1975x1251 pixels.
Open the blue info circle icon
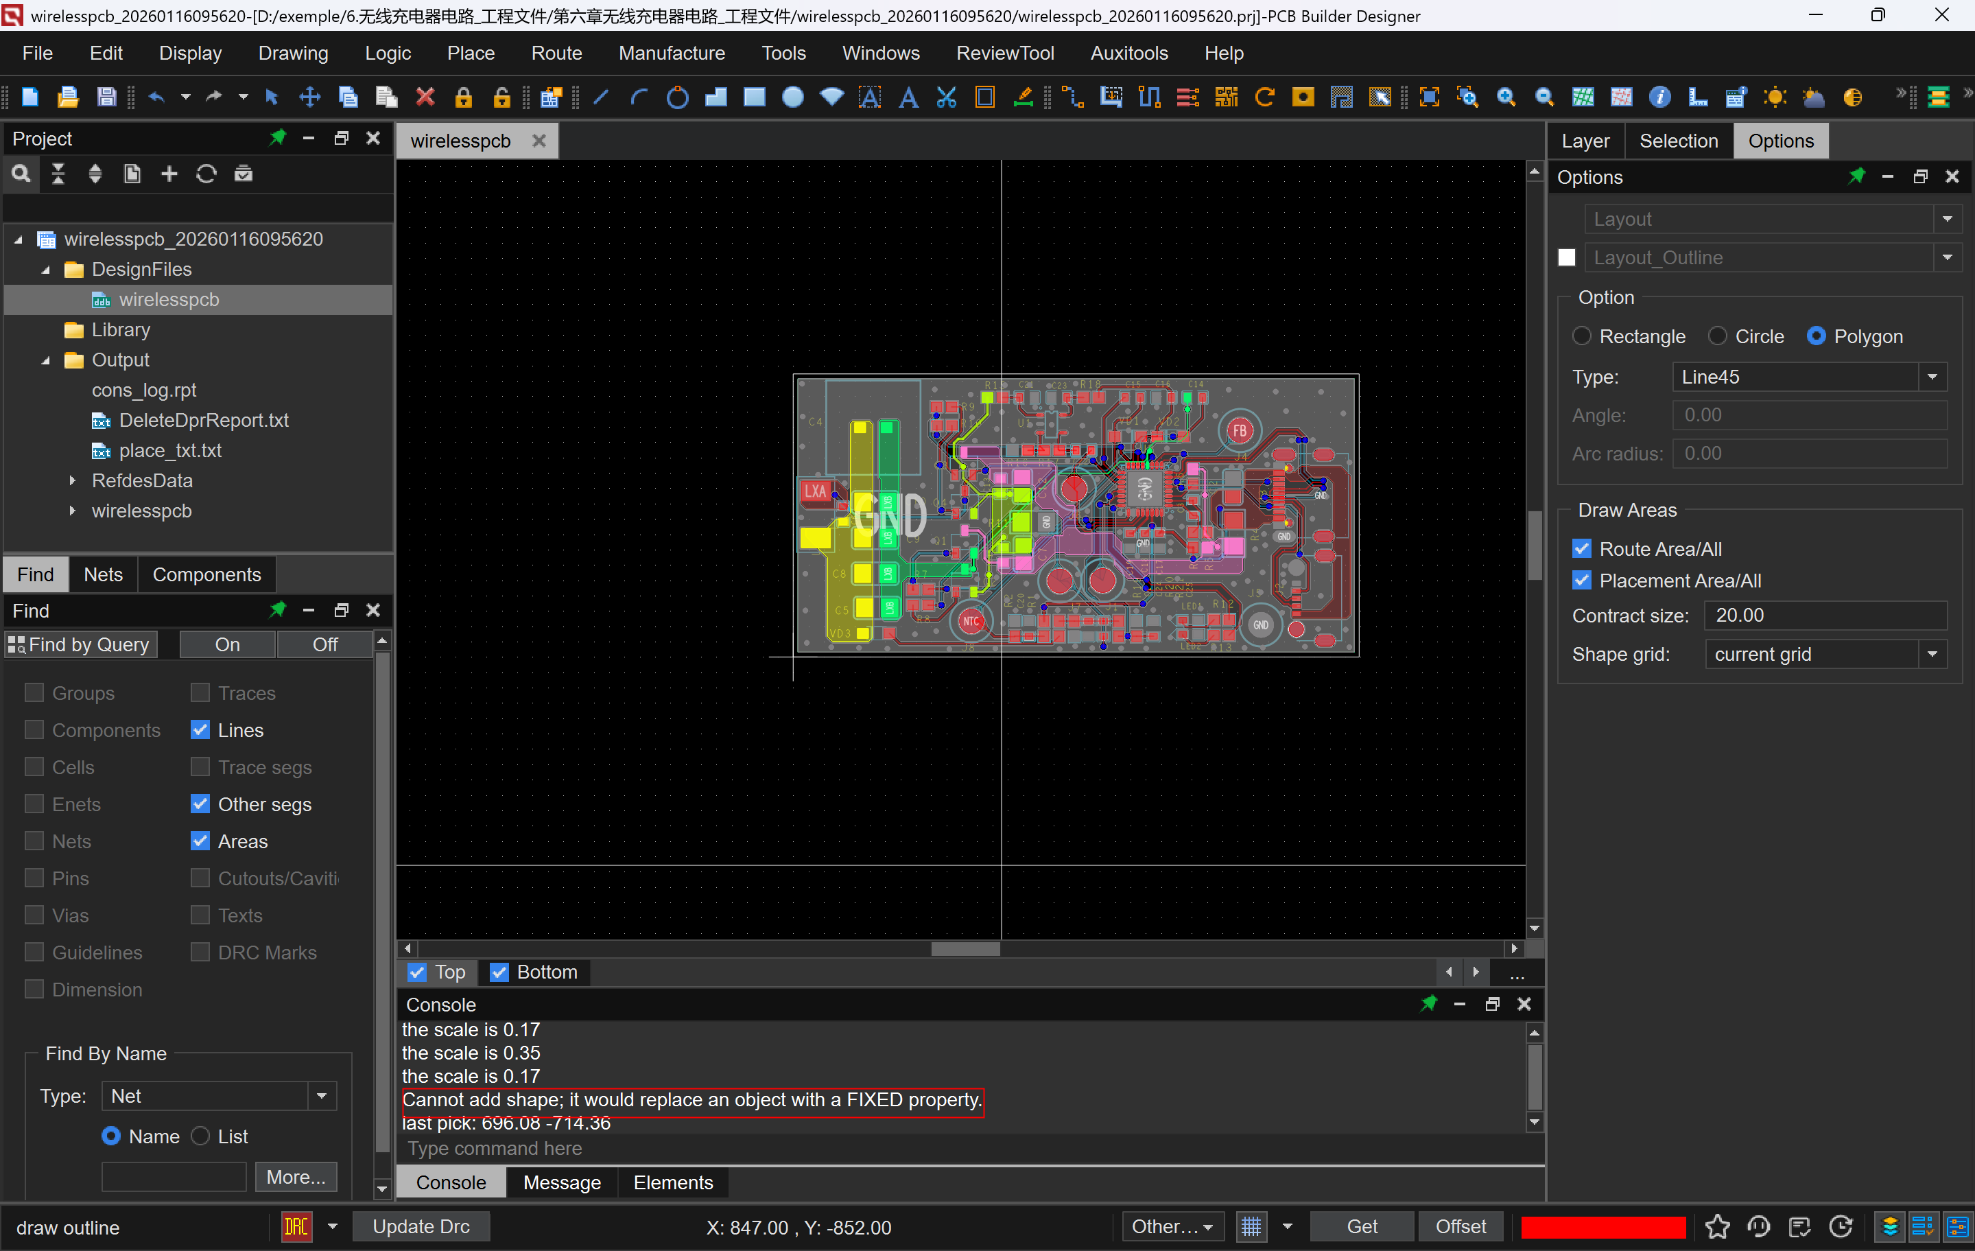(x=1659, y=97)
